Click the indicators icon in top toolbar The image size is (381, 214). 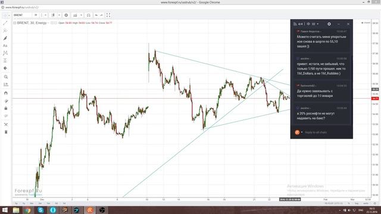pos(75,15)
